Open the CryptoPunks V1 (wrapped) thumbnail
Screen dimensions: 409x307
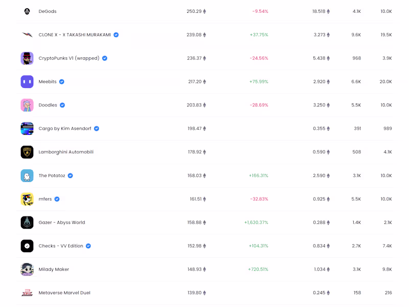27,58
